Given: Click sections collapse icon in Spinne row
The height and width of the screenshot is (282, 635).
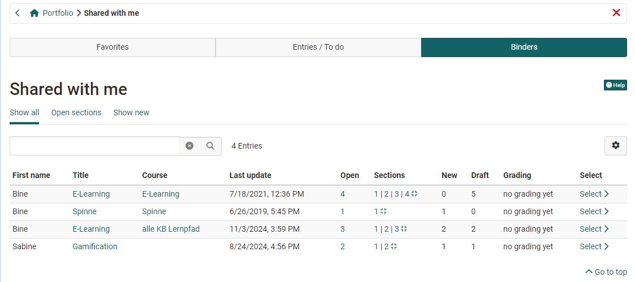Looking at the screenshot, I should 383,211.
